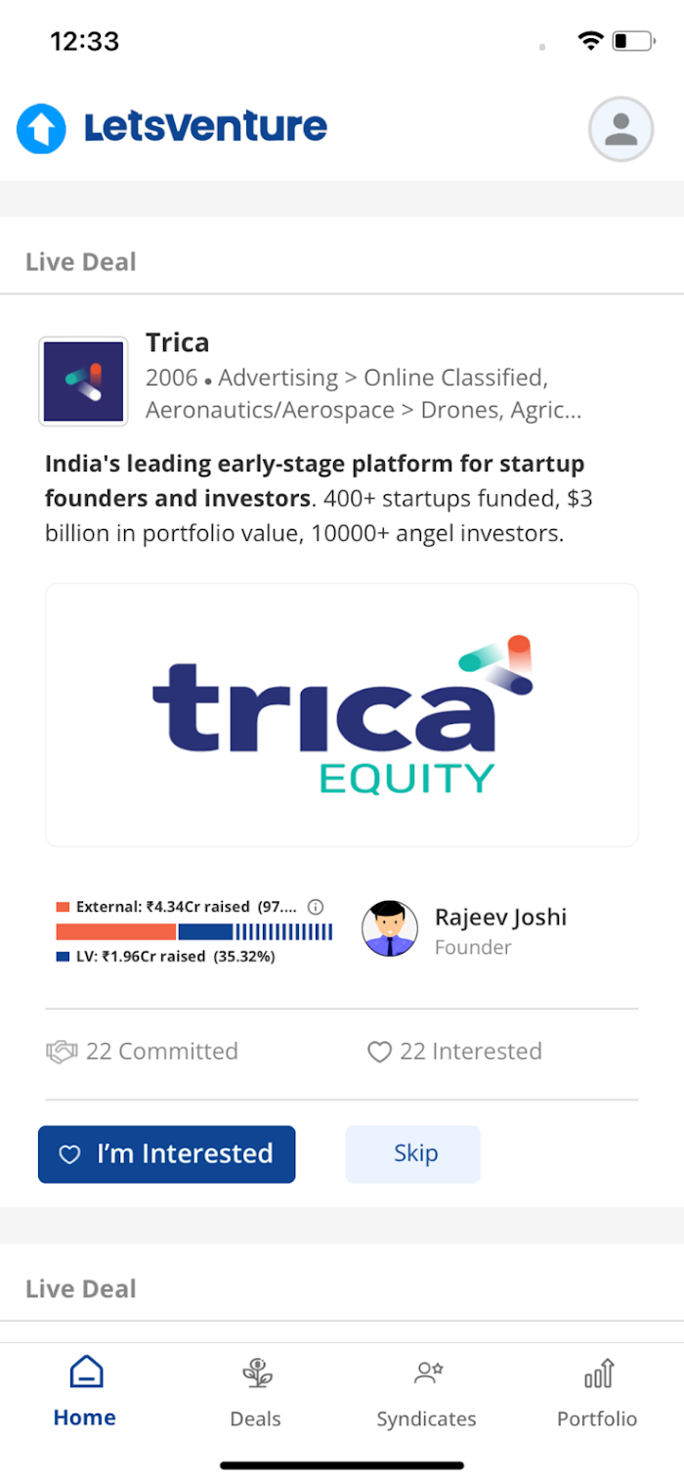This screenshot has height=1483, width=684.
Task: Open the Trica Equity banner image
Action: tap(342, 715)
